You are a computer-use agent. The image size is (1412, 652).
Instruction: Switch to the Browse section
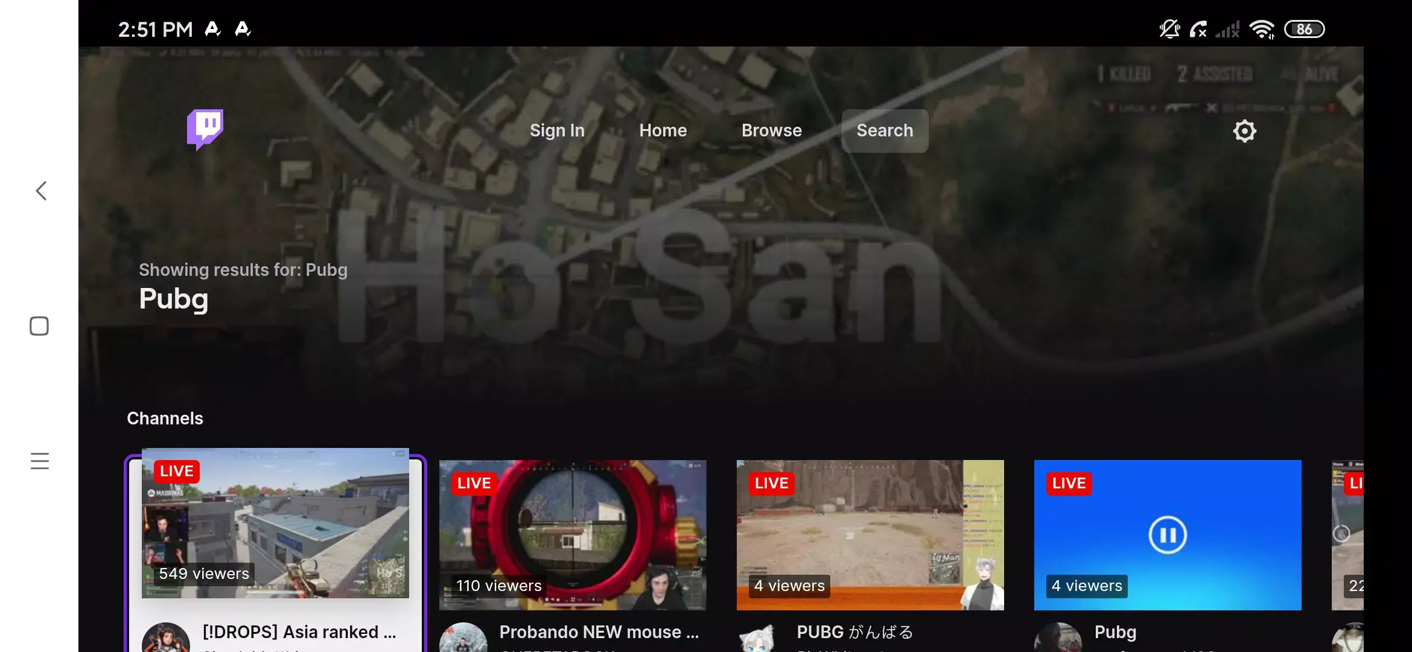pos(771,130)
